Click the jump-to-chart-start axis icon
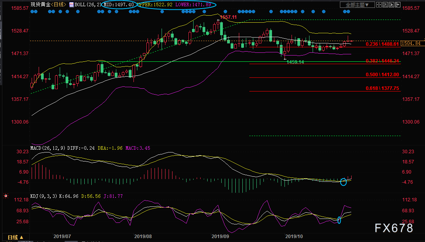Viewport: 425px width, 242px height. pyautogui.click(x=385, y=5)
